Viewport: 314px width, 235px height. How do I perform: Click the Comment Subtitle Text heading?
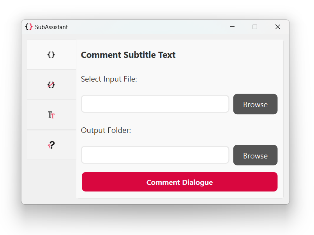point(128,55)
